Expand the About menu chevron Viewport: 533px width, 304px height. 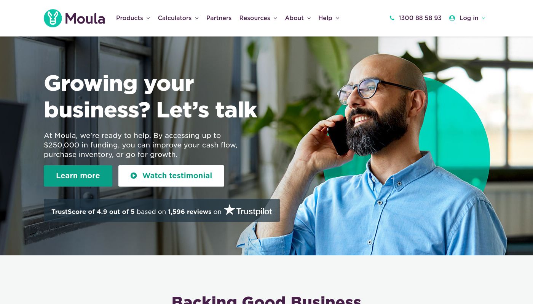309,18
